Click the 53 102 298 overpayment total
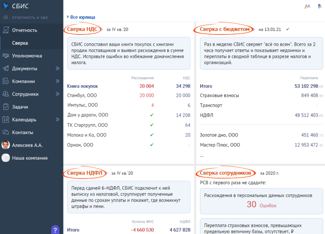 (309, 86)
